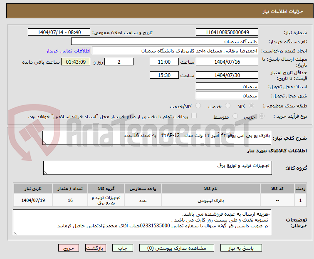Image resolution: width=314 pixels, height=259 pixels.
Task: Click the شرح کلی نیاز description textarea
Action: click(157, 138)
